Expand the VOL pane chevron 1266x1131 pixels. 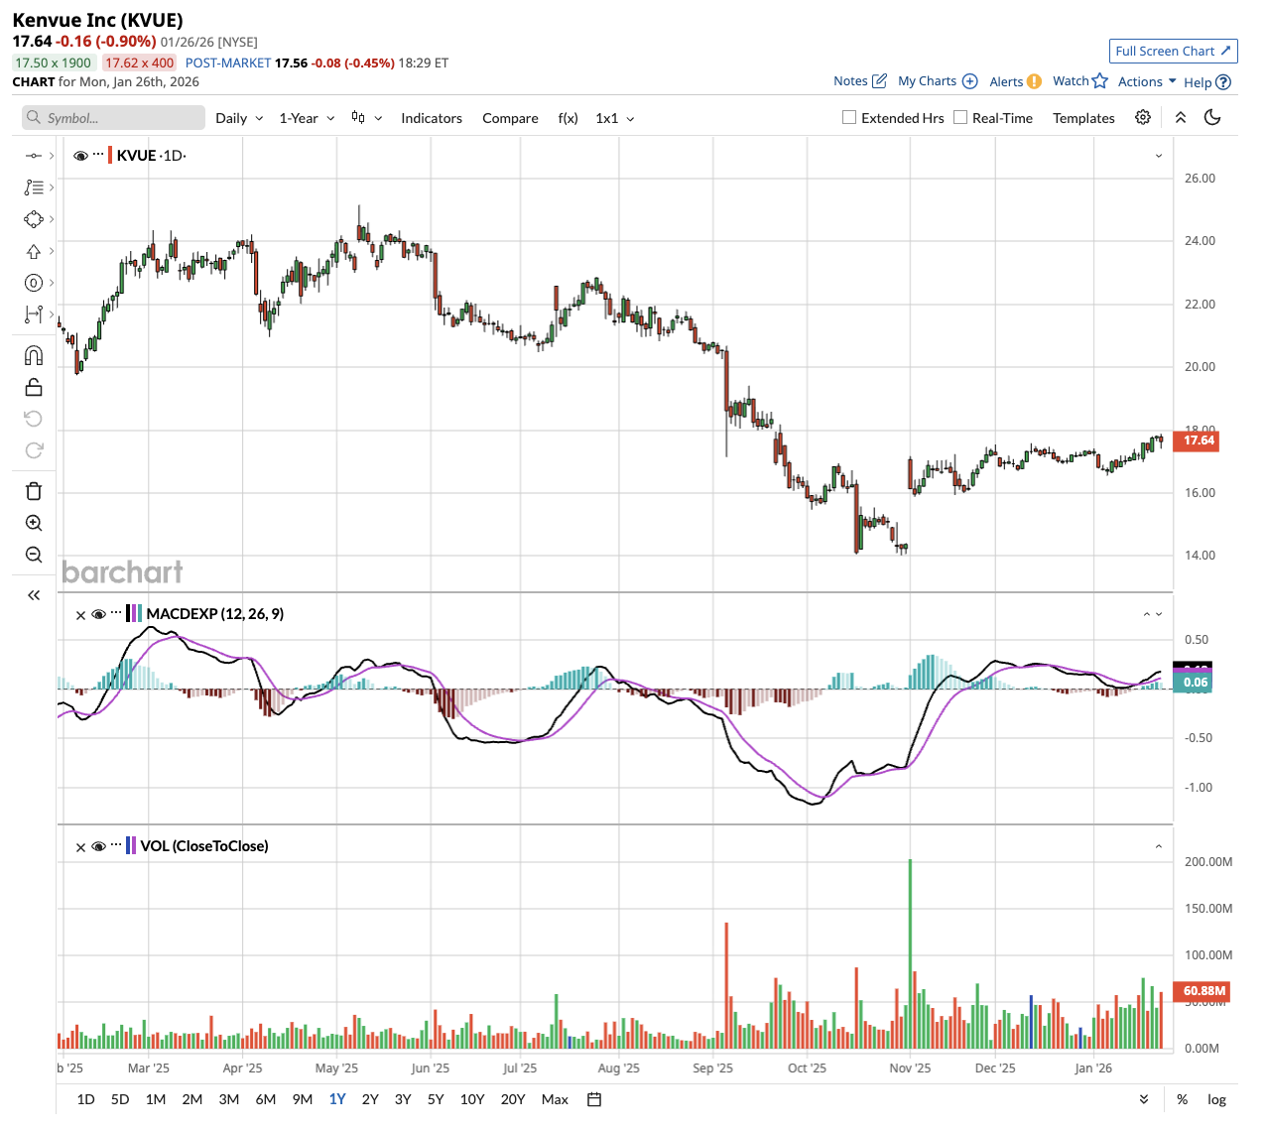coord(1159,846)
